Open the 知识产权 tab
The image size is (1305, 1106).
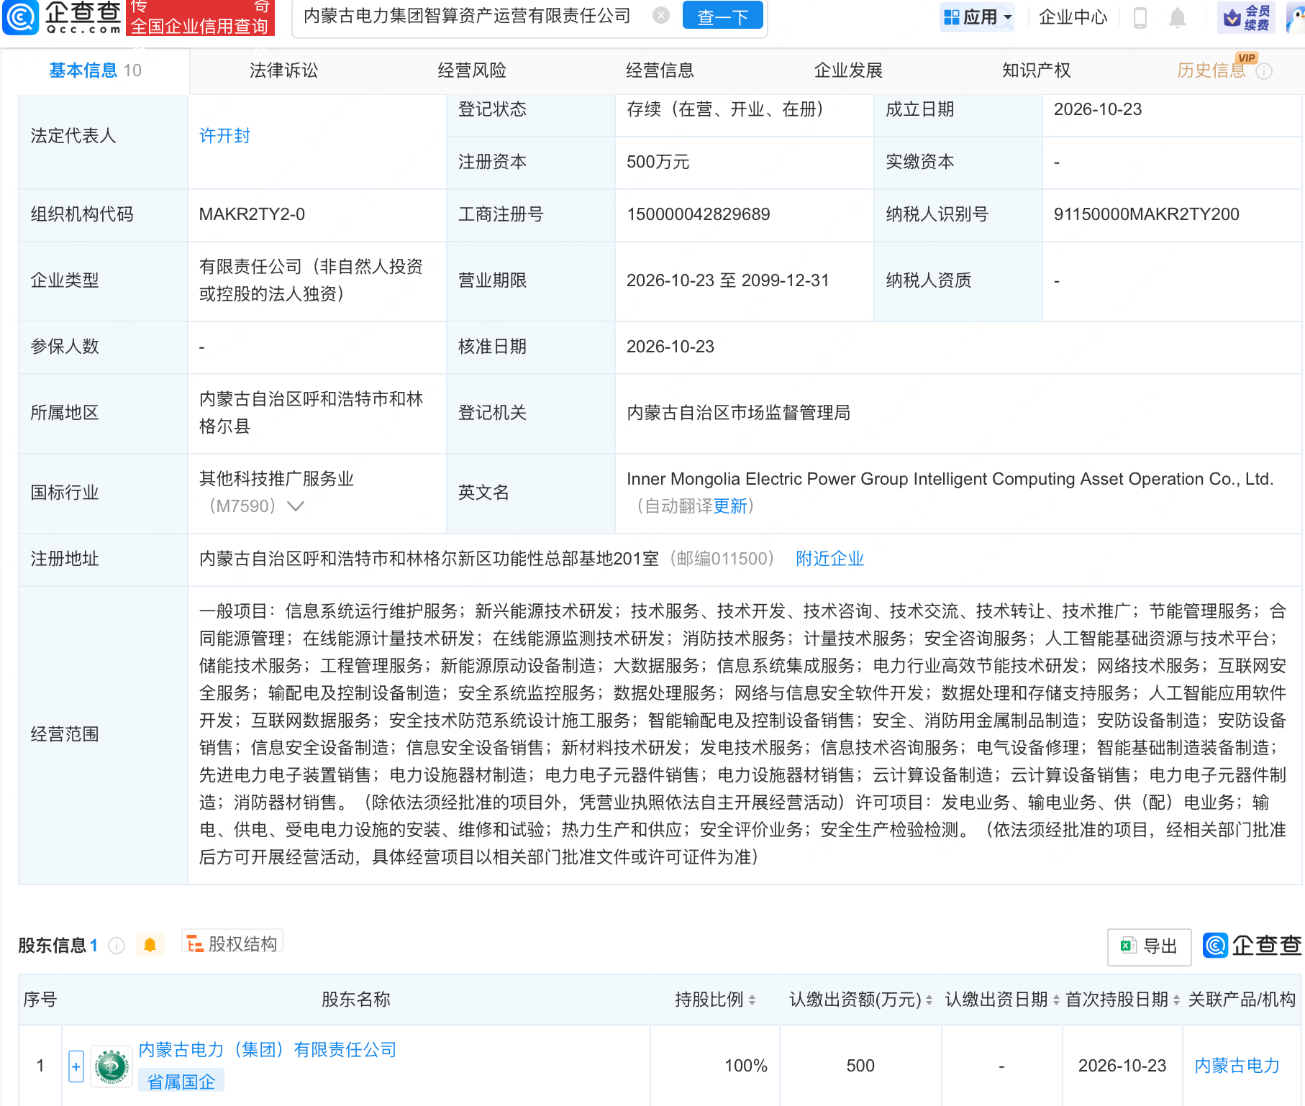click(x=1037, y=70)
